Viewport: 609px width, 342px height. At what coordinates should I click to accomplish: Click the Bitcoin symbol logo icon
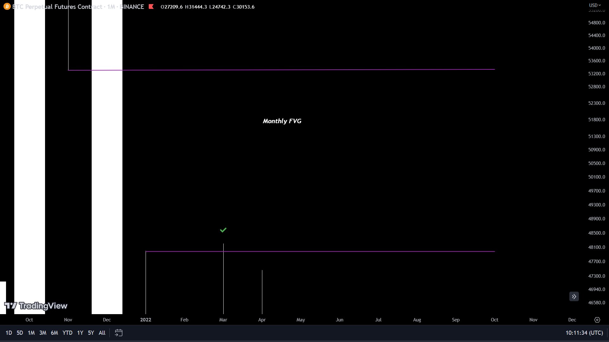[7, 6]
